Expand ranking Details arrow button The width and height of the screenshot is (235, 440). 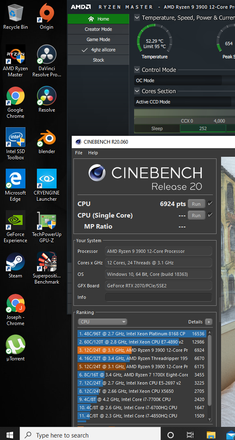tap(209, 321)
